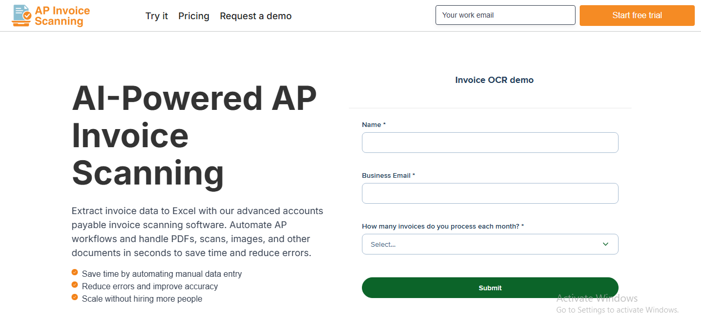Click the "Business Email *" label

pos(388,176)
